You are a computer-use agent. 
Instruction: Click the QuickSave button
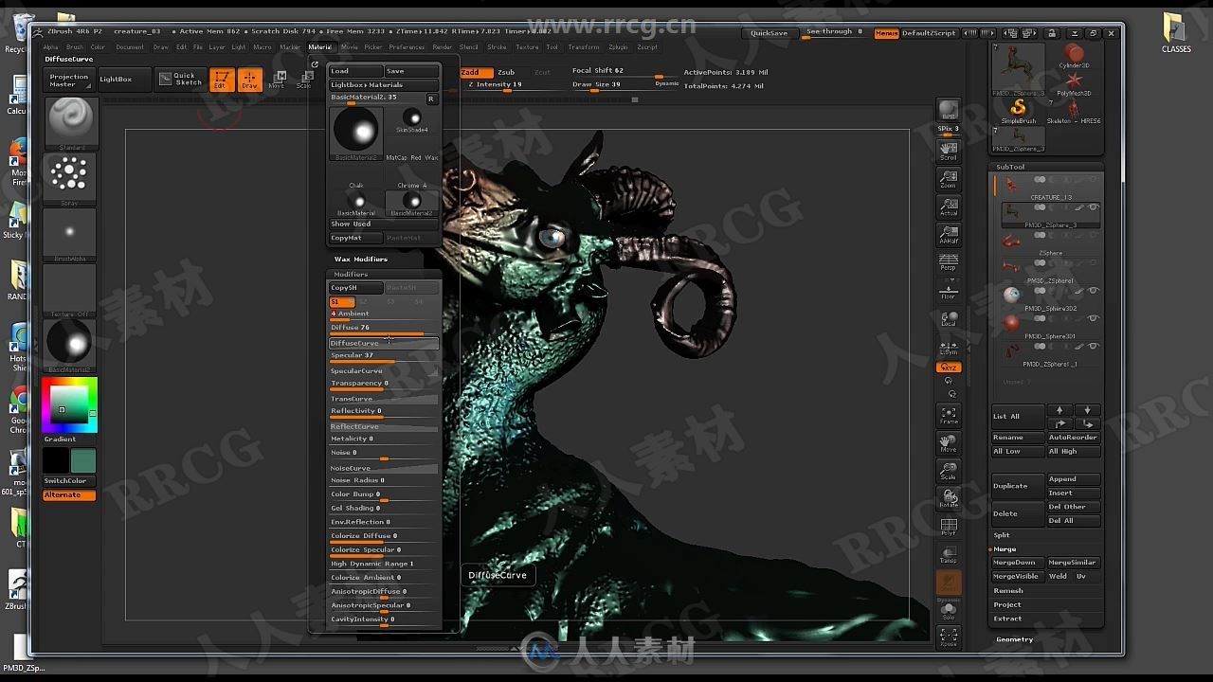769,33
